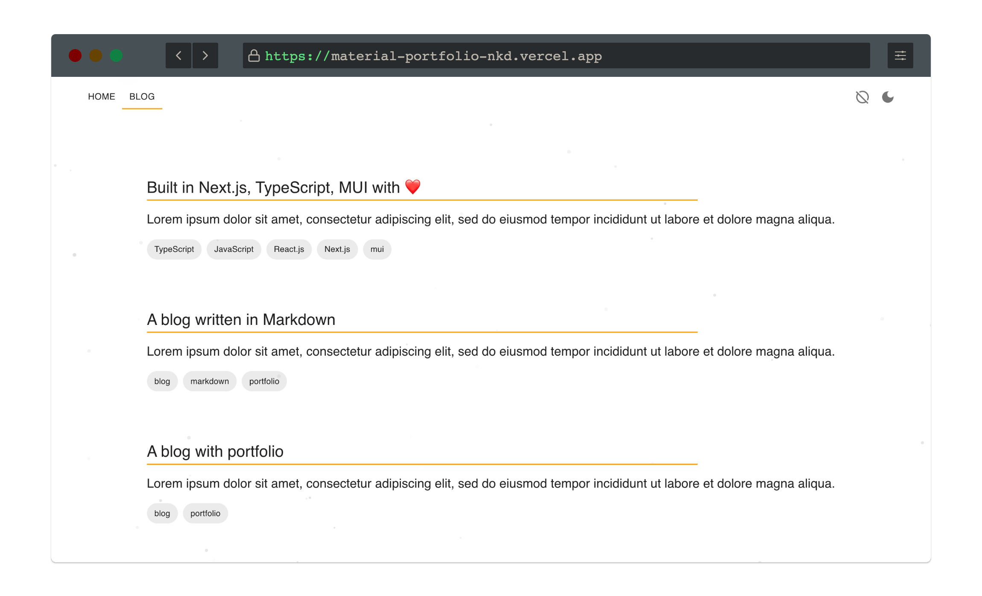Click the browser forward arrow

pyautogui.click(x=205, y=56)
